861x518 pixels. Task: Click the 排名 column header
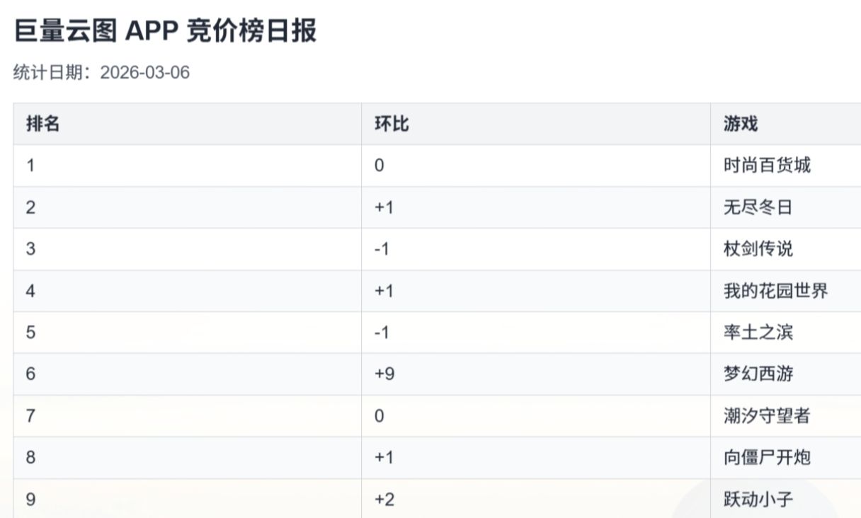pos(42,125)
